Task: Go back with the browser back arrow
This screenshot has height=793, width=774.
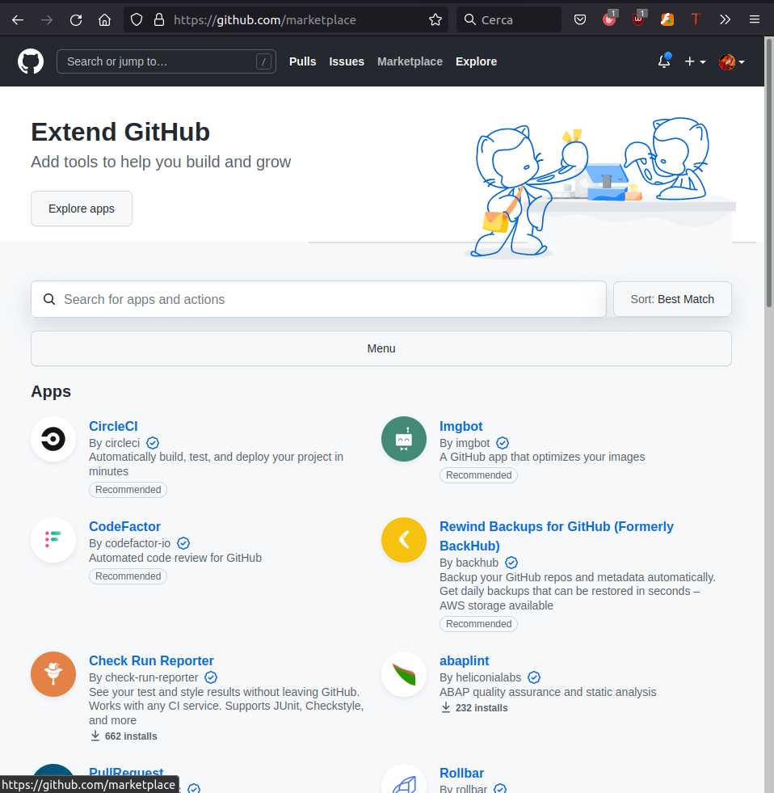Action: click(18, 19)
